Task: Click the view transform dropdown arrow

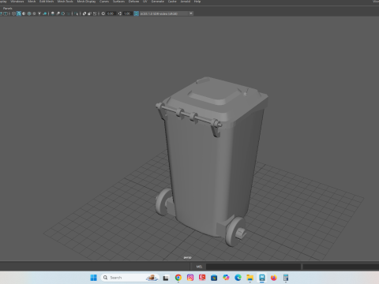Action: click(191, 13)
